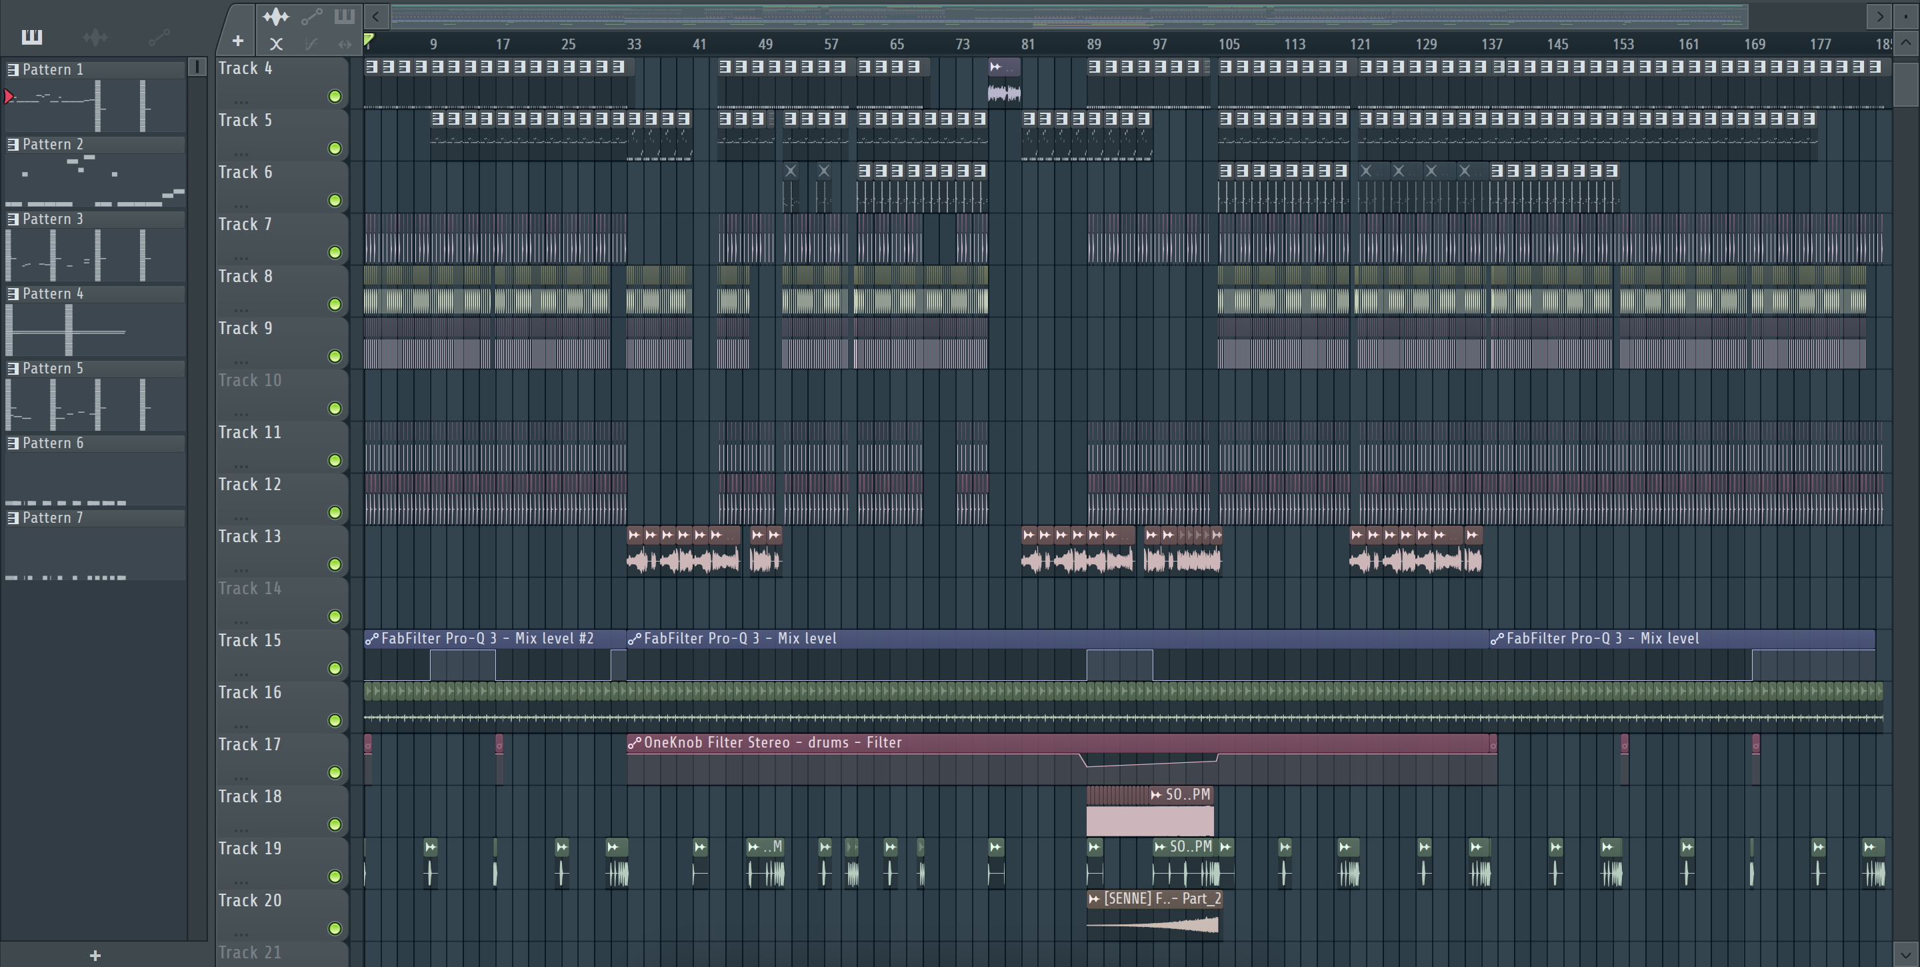The width and height of the screenshot is (1920, 967).
Task: Click the automation icon of FabFilter Mix level #2 clip
Action: click(x=372, y=639)
